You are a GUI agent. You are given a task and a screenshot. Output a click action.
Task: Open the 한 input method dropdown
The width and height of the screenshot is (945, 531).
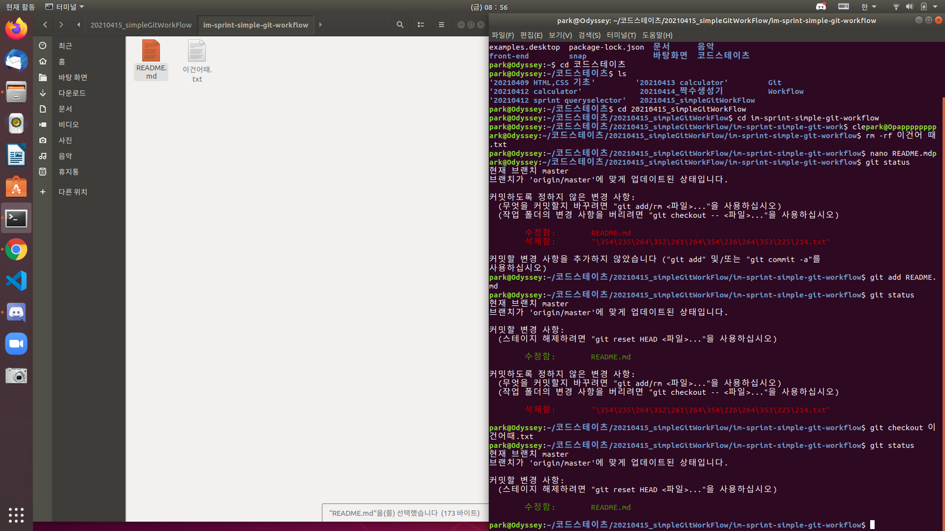868,7
